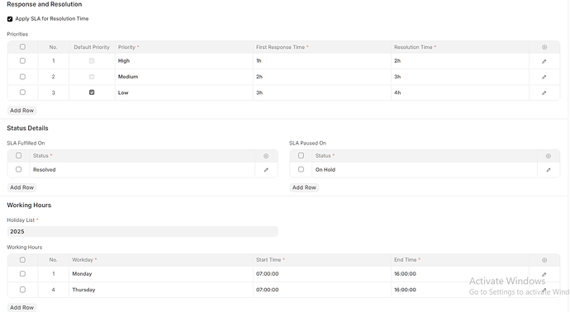Edit the Low priority row pencil icon

(x=544, y=92)
